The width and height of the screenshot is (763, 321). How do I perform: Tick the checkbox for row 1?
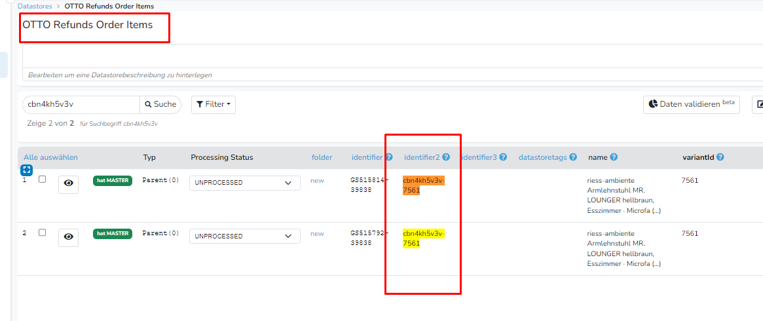43,179
